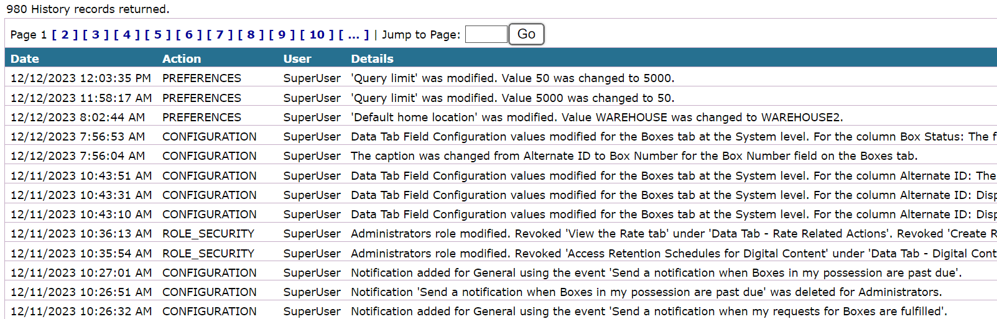This screenshot has width=997, height=319.
Task: Navigate to page 4
Action: pos(127,35)
